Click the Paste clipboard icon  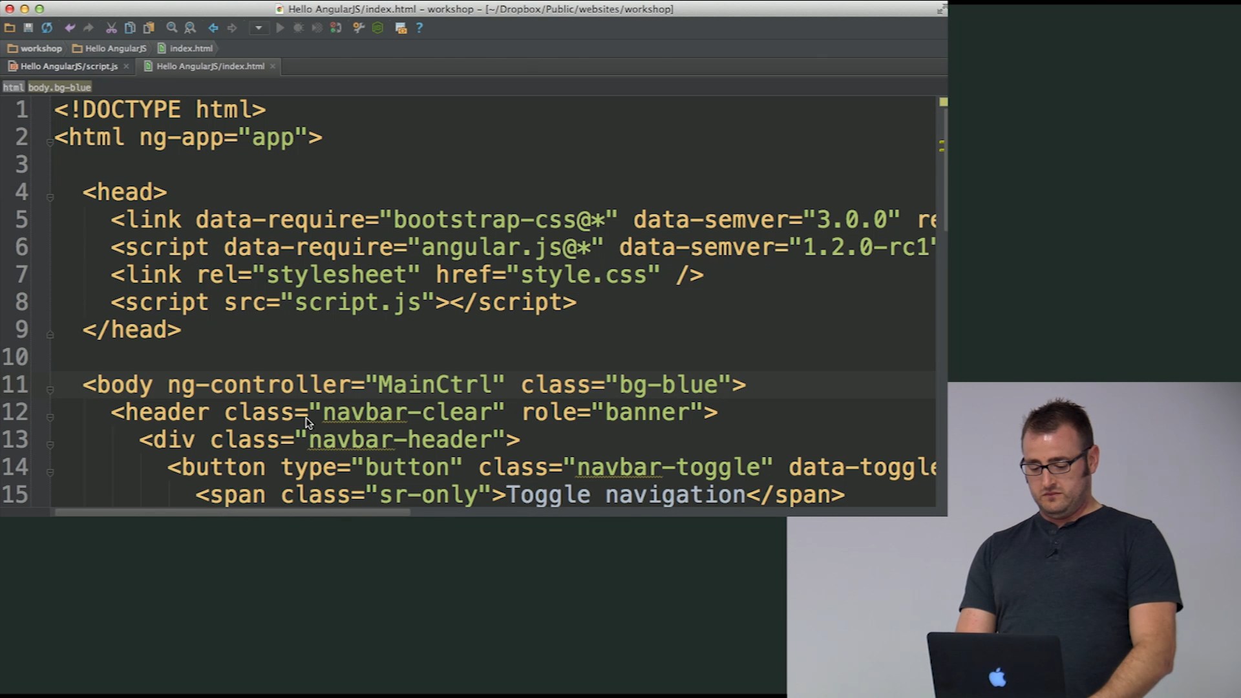(149, 28)
